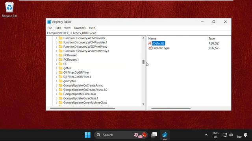Click the REG_SZ type of (Default)
Image resolution: width=252 pixels, height=141 pixels.
click(x=213, y=43)
